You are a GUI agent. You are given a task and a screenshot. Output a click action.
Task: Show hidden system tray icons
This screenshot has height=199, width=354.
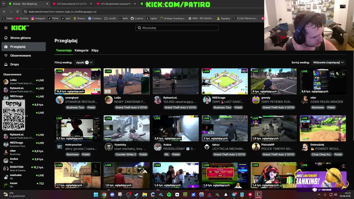click(319, 195)
